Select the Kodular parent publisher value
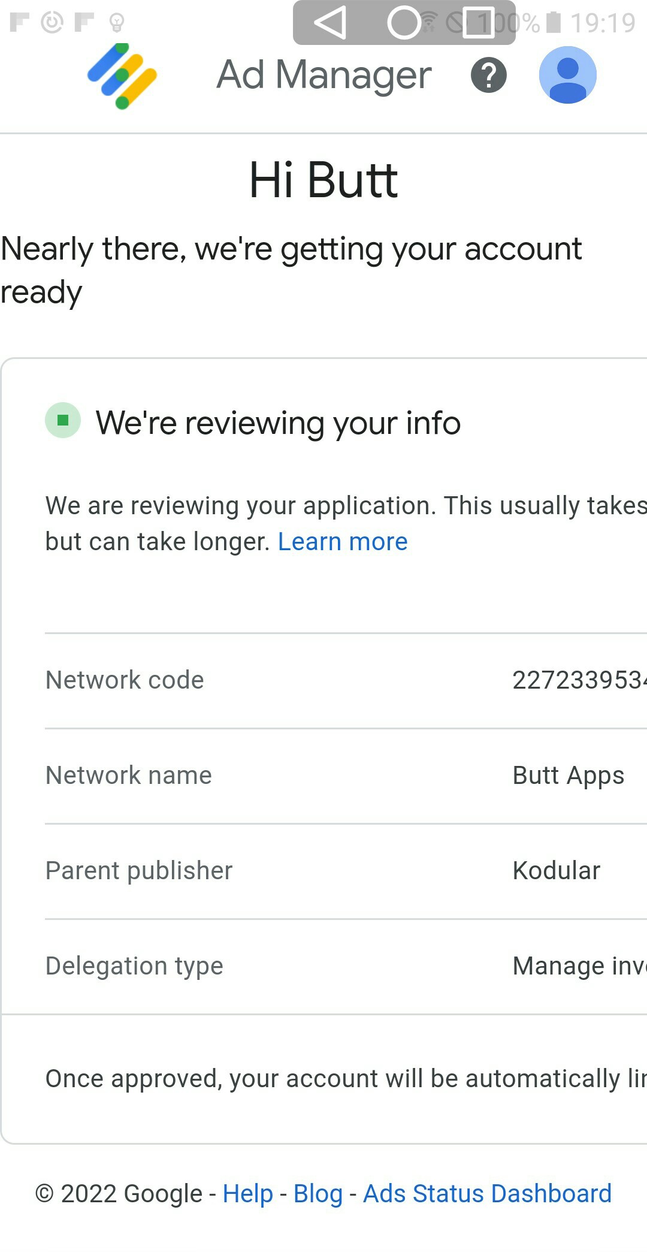 [557, 871]
